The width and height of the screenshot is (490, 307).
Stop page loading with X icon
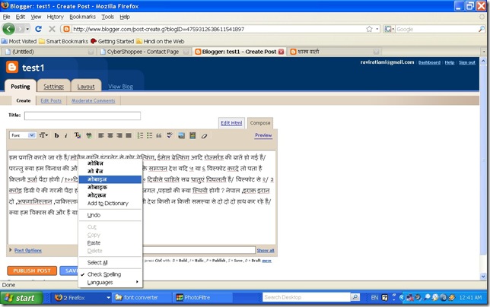[x=52, y=29]
